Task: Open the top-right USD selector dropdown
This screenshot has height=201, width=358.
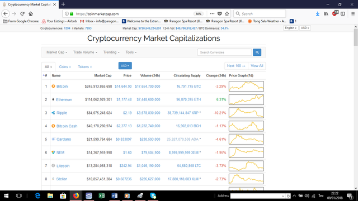Action: coord(305,28)
